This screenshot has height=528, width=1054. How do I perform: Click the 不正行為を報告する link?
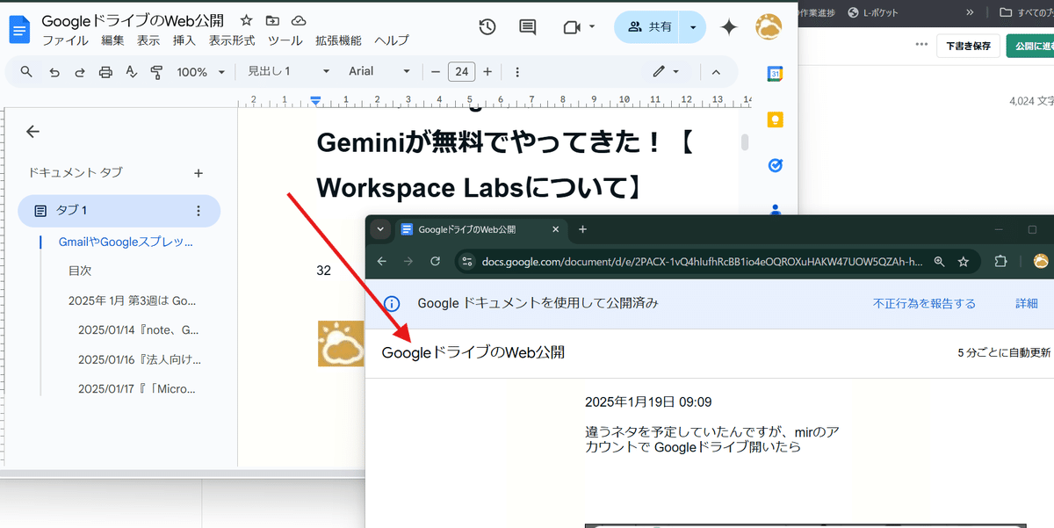click(924, 303)
